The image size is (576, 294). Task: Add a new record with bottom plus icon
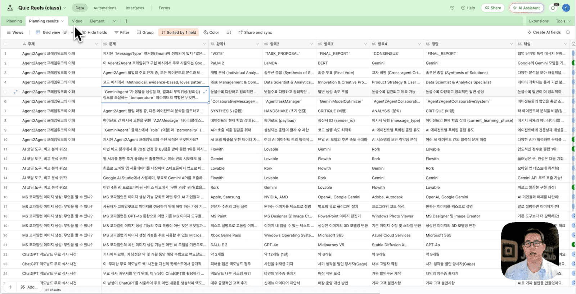tap(10, 287)
